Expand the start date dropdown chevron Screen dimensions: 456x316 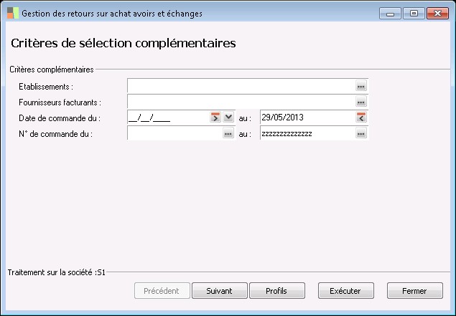click(228, 118)
